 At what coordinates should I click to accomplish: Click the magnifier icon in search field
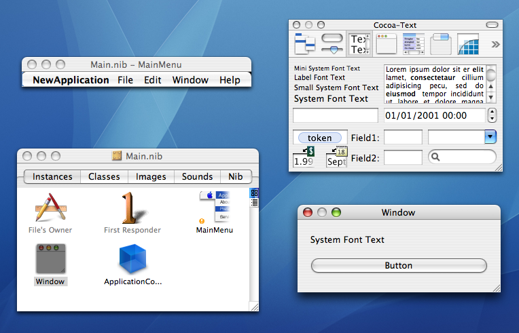tap(435, 157)
